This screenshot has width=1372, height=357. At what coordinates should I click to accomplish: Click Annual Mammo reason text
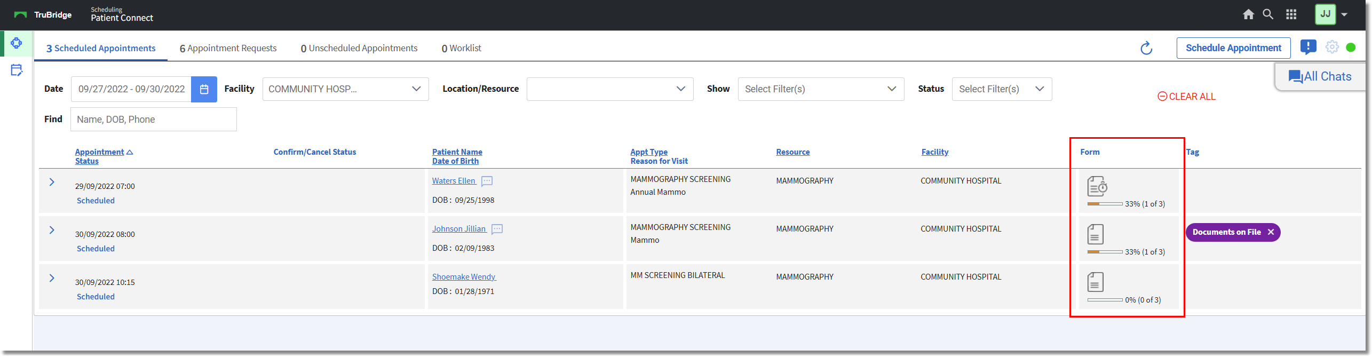click(x=657, y=192)
